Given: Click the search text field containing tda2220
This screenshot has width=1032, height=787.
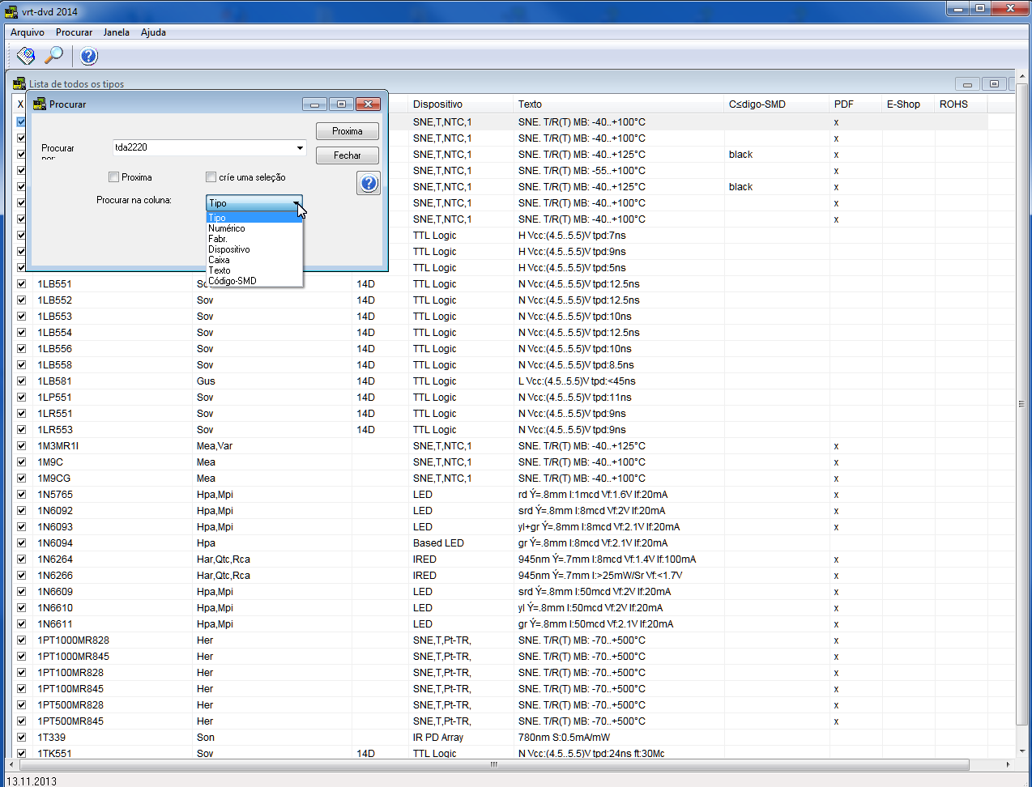Looking at the screenshot, I should [x=203, y=148].
